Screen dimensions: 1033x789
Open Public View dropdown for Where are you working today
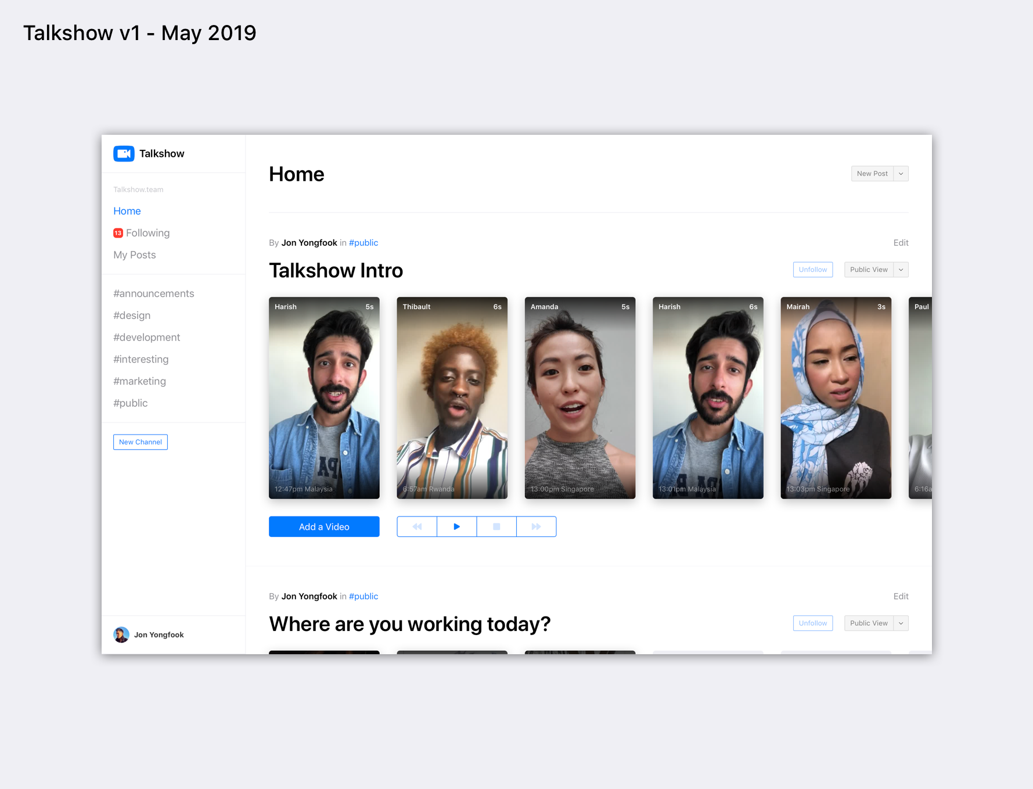(x=901, y=623)
